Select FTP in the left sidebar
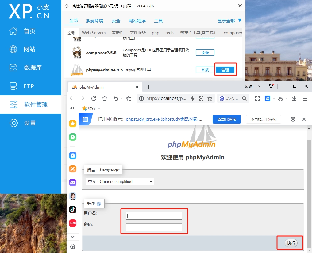Image resolution: width=312 pixels, height=253 pixels. click(x=21, y=86)
